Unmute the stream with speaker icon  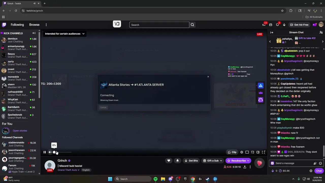(50, 152)
